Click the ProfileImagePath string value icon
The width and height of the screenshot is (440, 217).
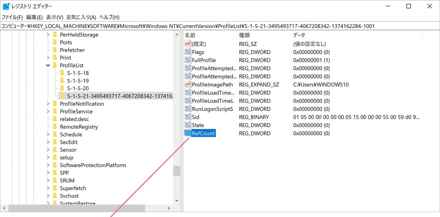[x=188, y=84]
